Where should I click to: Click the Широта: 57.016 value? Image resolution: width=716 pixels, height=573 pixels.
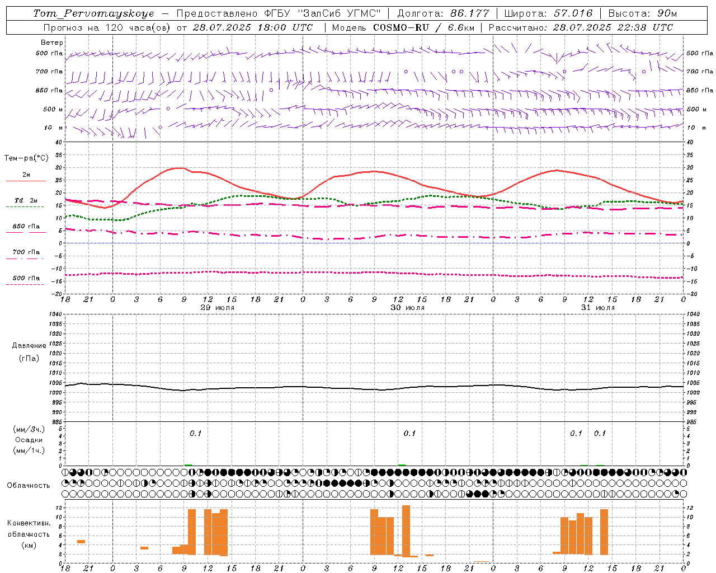point(548,13)
